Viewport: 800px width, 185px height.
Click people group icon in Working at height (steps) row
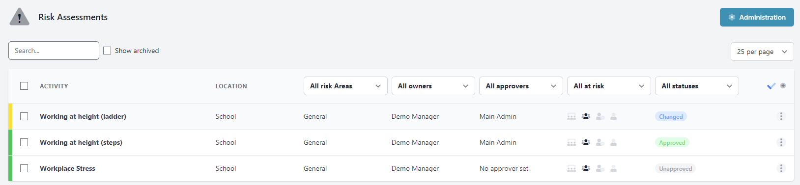[586, 142]
